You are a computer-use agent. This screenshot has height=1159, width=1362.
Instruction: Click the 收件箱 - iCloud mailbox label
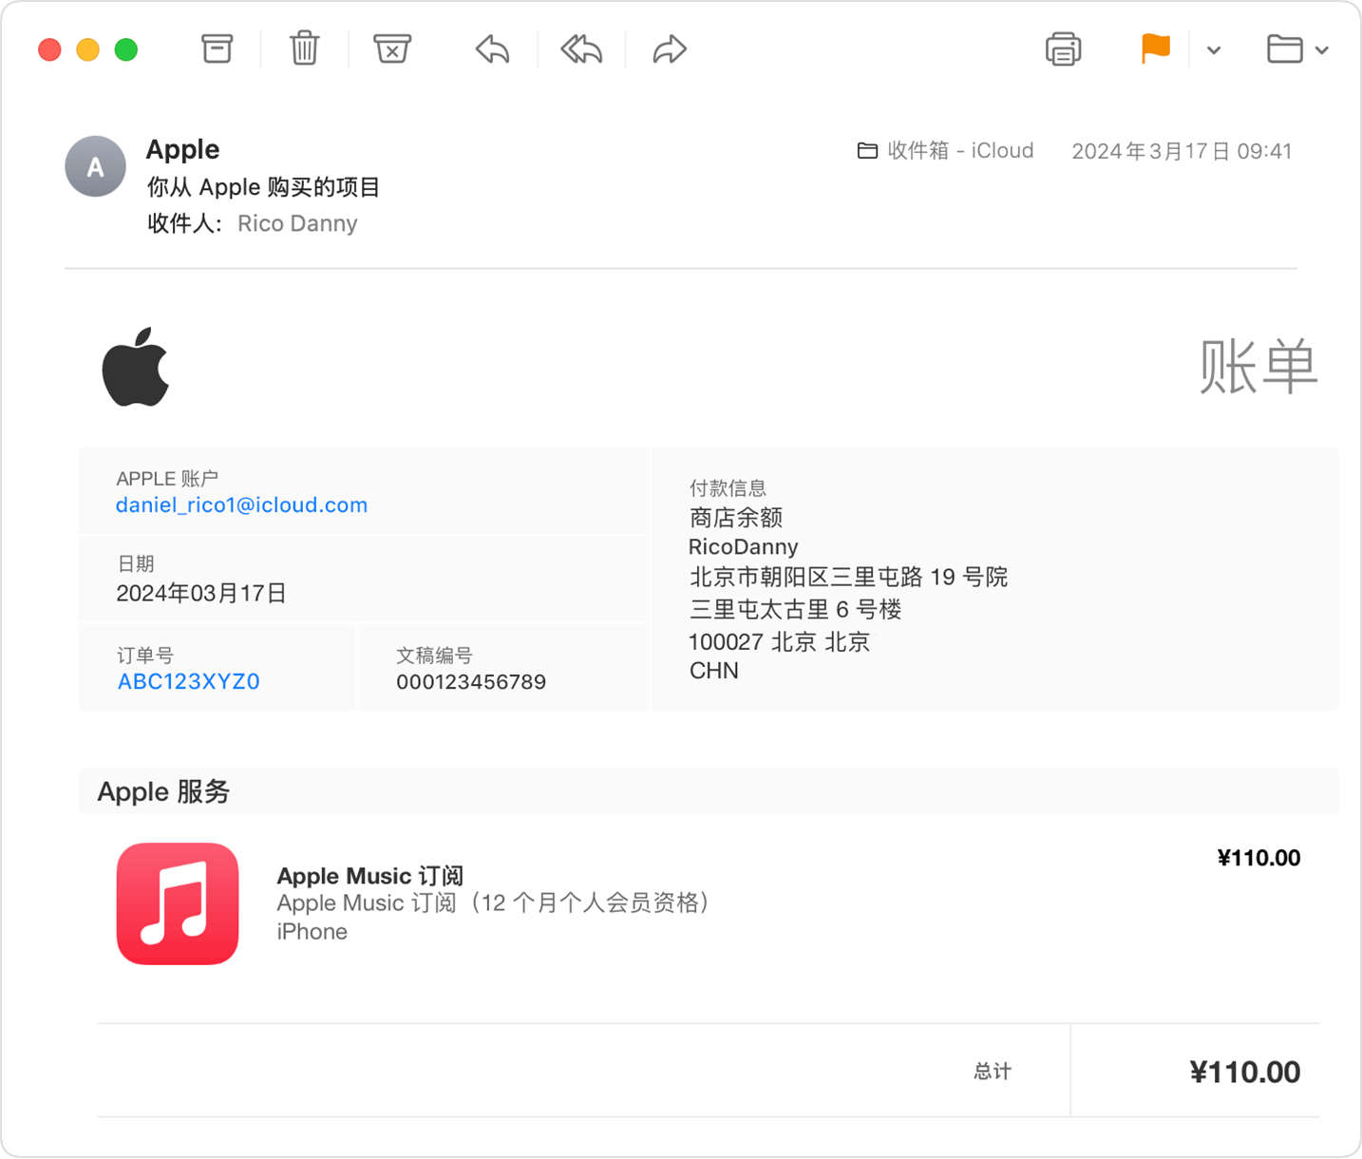pyautogui.click(x=960, y=150)
